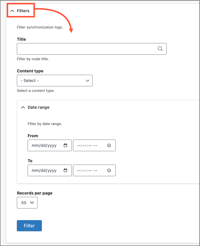Click the magnifier icon in Title field
Screen dimensions: 200x246
(160, 49)
